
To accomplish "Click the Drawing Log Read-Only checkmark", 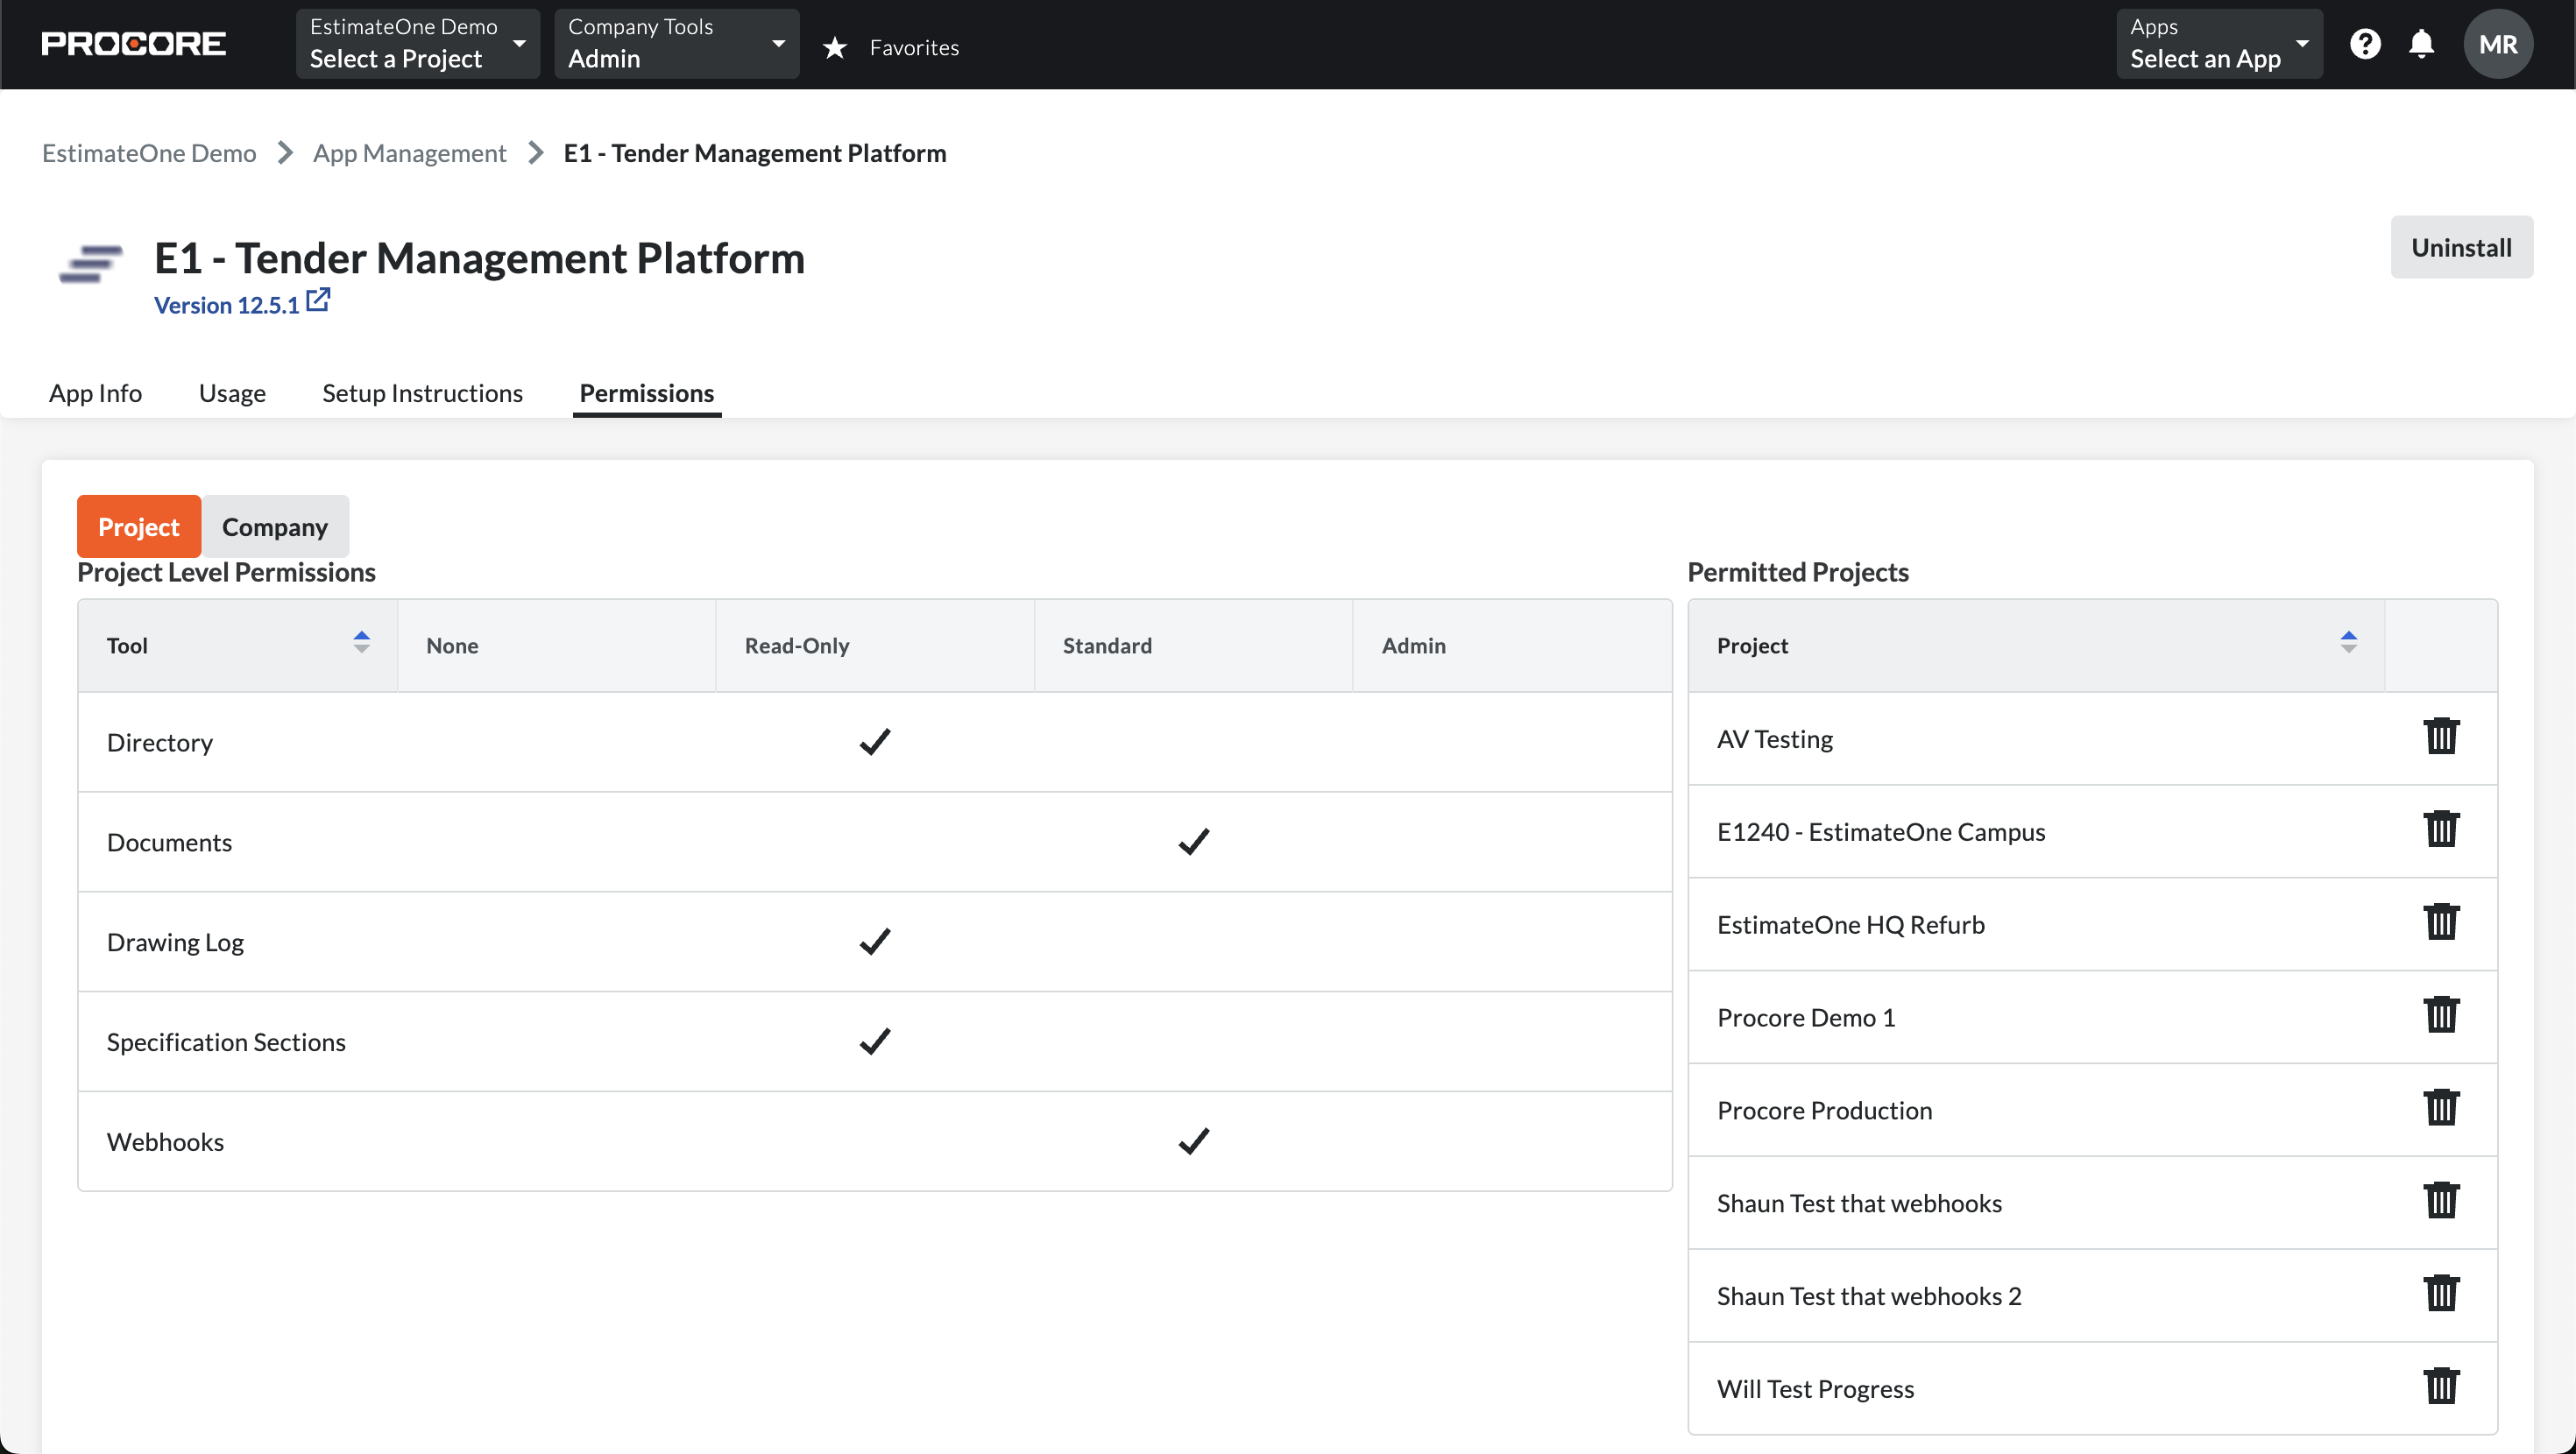I will [875, 942].
